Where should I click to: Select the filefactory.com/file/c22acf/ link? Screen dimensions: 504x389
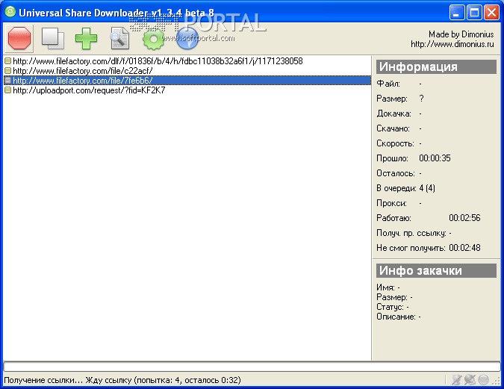pyautogui.click(x=187, y=70)
